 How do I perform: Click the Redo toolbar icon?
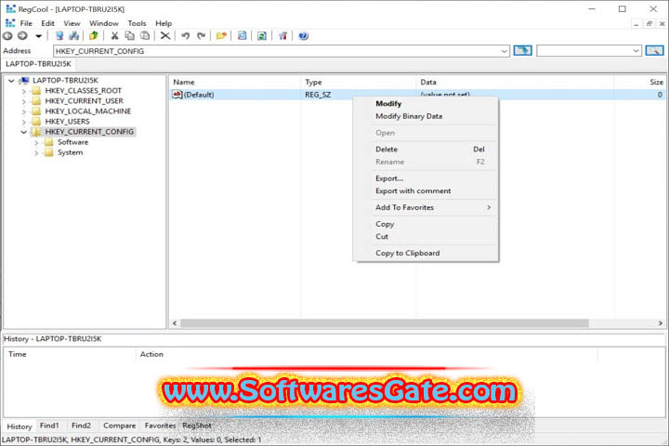201,36
